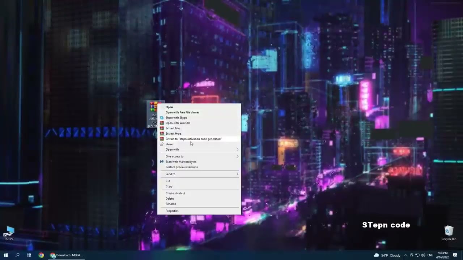Select Cut from the context menu
The width and height of the screenshot is (463, 260).
click(199, 181)
